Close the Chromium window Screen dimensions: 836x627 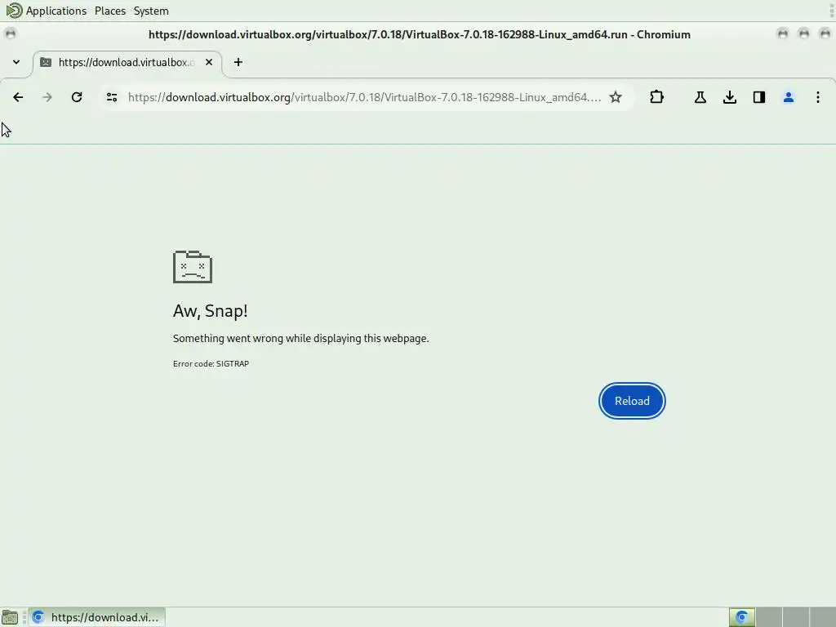[825, 34]
